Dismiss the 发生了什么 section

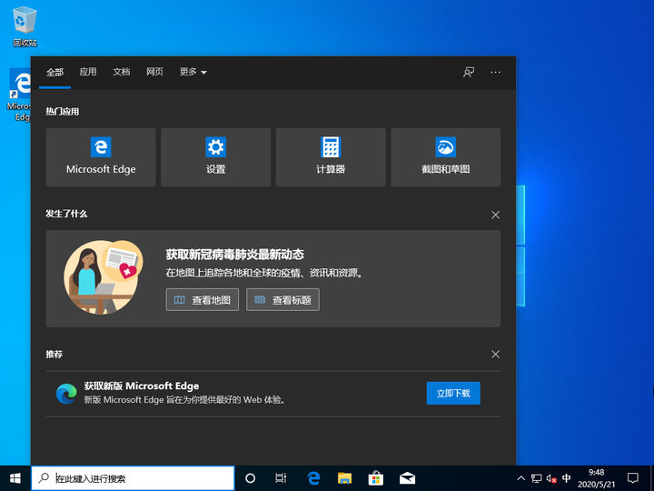tap(495, 215)
